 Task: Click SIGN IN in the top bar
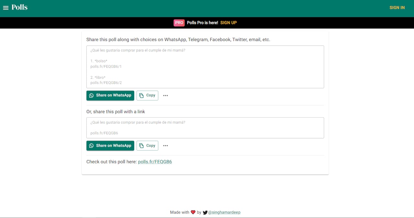pyautogui.click(x=397, y=8)
